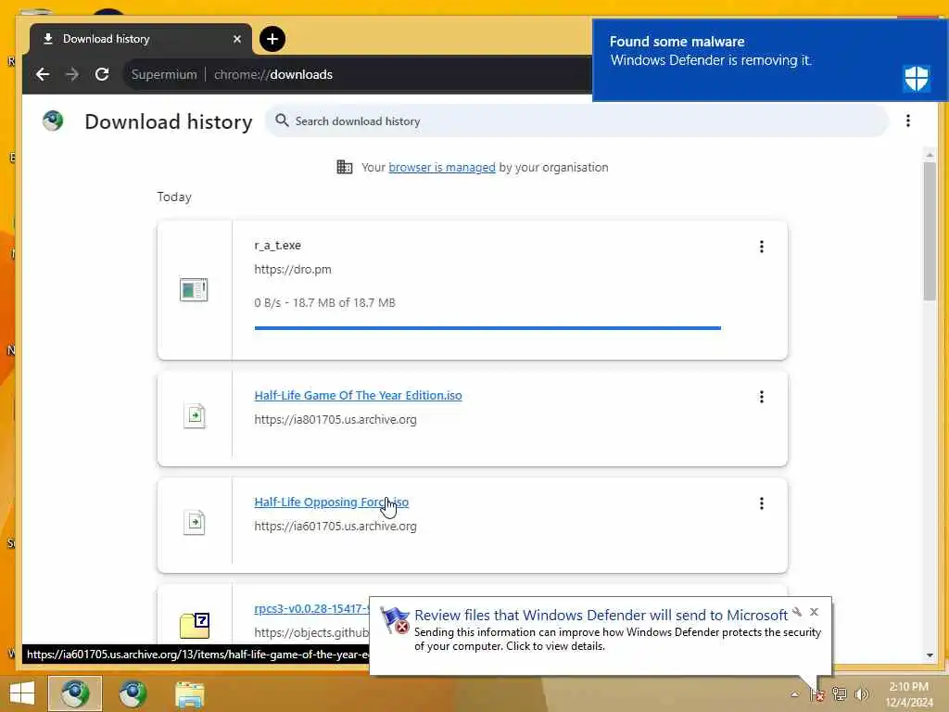Open File Explorer from the taskbar
The height and width of the screenshot is (712, 949).
[189, 694]
